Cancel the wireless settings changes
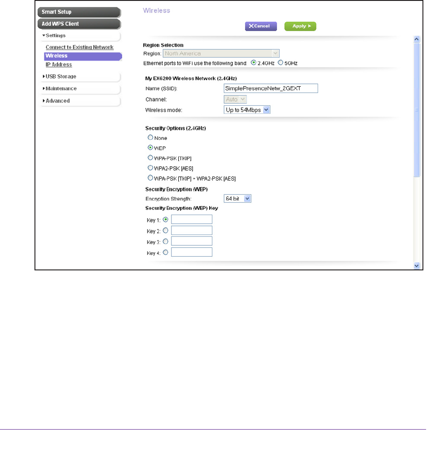Image resolution: width=427 pixels, height=460 pixels. click(x=260, y=26)
